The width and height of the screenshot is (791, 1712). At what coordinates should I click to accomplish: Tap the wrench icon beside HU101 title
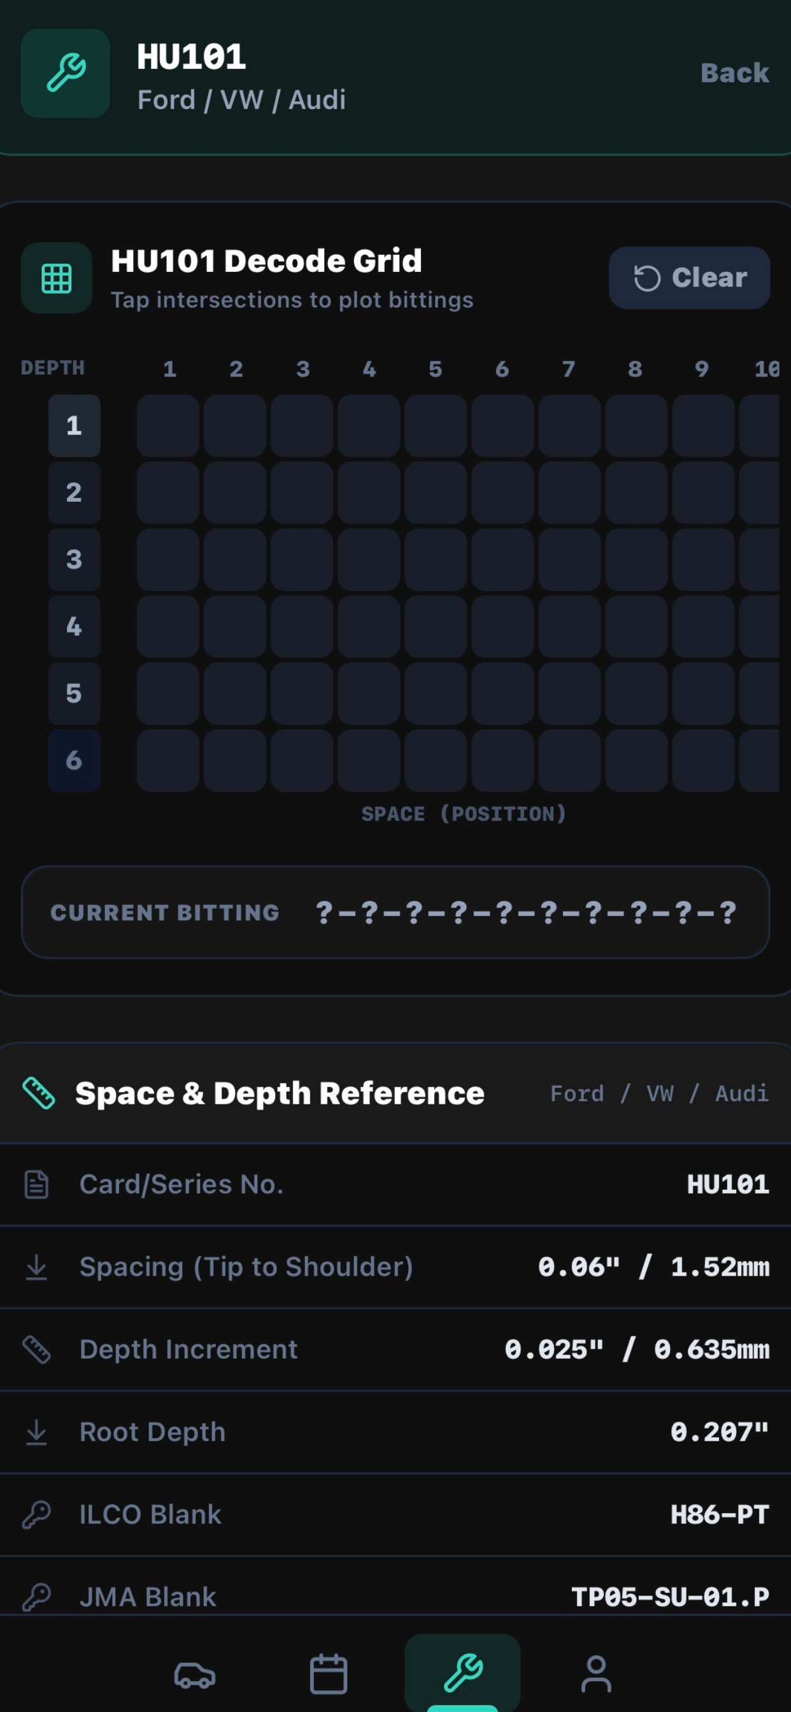[x=65, y=73]
